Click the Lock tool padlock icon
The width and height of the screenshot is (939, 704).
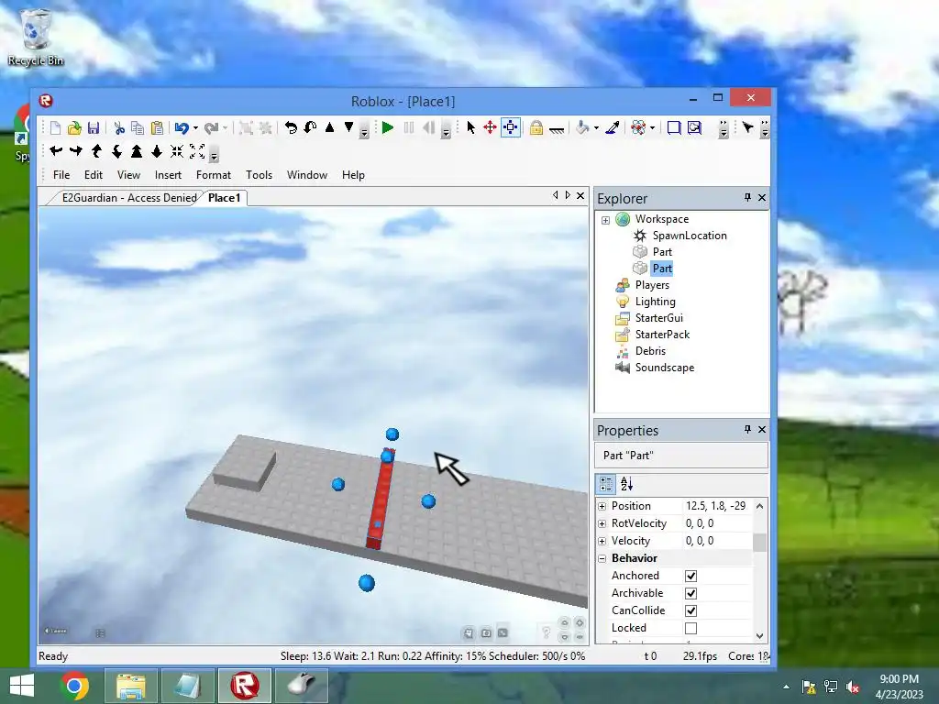coord(536,127)
